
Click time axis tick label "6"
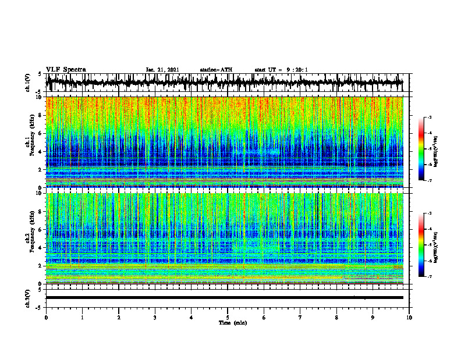click(x=264, y=318)
